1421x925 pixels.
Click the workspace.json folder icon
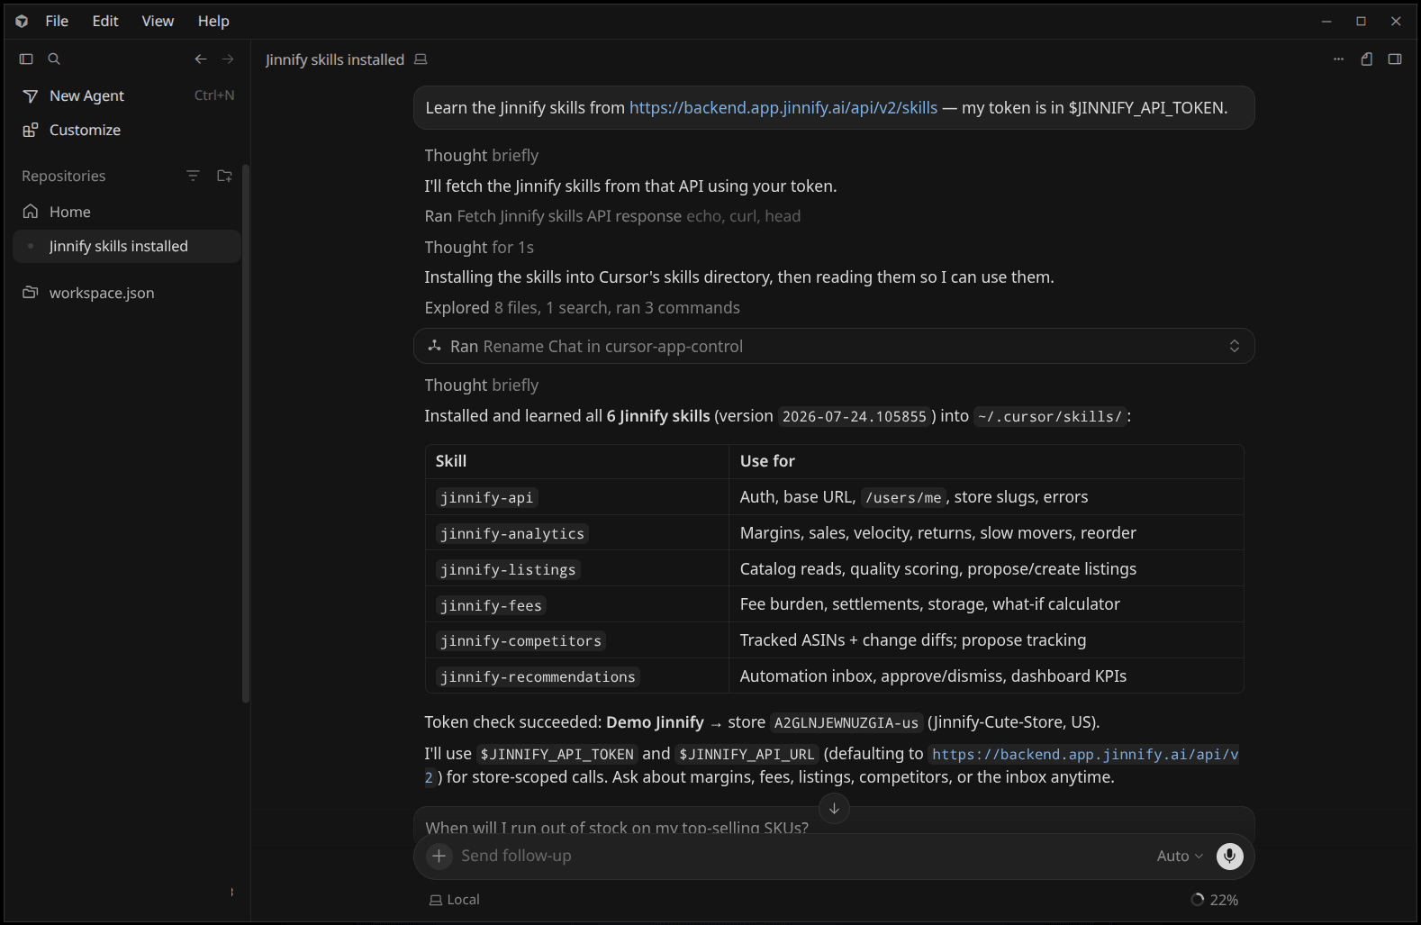tap(31, 292)
